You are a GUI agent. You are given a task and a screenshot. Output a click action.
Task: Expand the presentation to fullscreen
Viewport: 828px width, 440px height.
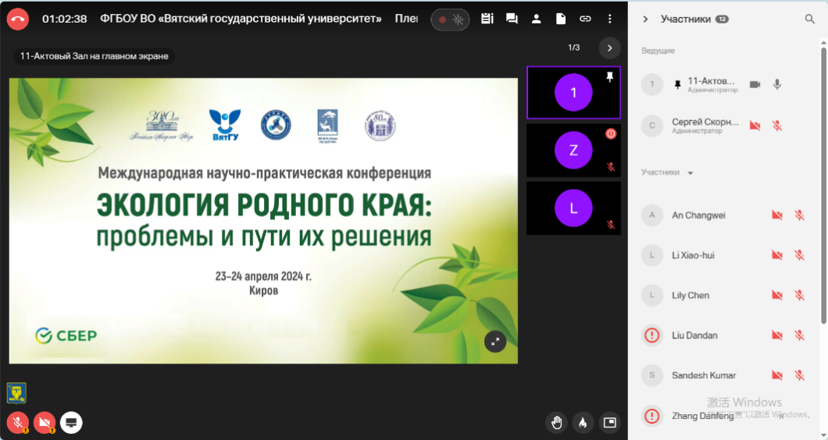click(x=495, y=342)
